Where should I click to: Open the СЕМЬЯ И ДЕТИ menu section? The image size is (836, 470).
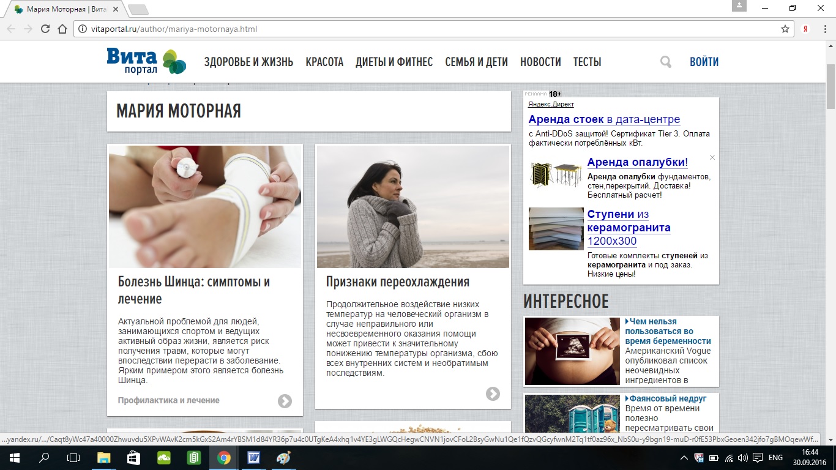click(x=476, y=62)
